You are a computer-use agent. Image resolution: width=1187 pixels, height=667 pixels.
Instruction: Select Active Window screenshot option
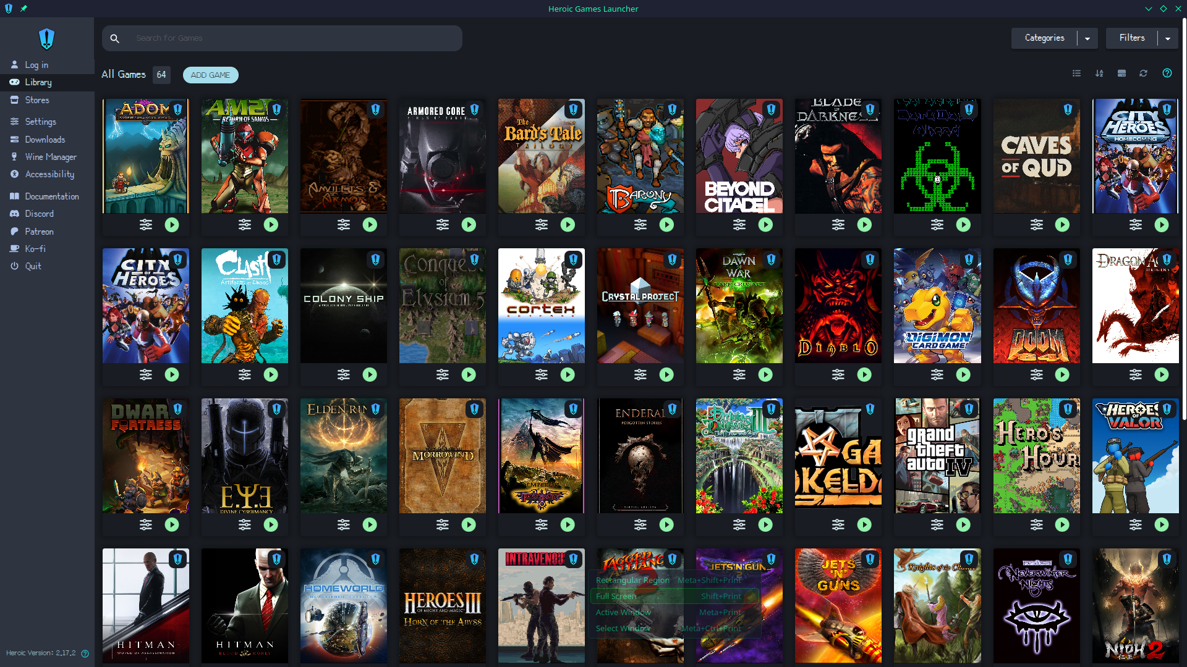674,612
